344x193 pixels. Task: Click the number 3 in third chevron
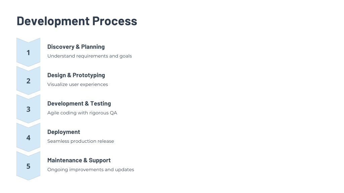(x=28, y=109)
